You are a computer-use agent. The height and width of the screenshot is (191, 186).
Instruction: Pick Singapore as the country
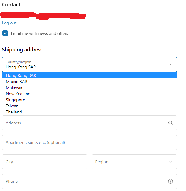click(89, 100)
